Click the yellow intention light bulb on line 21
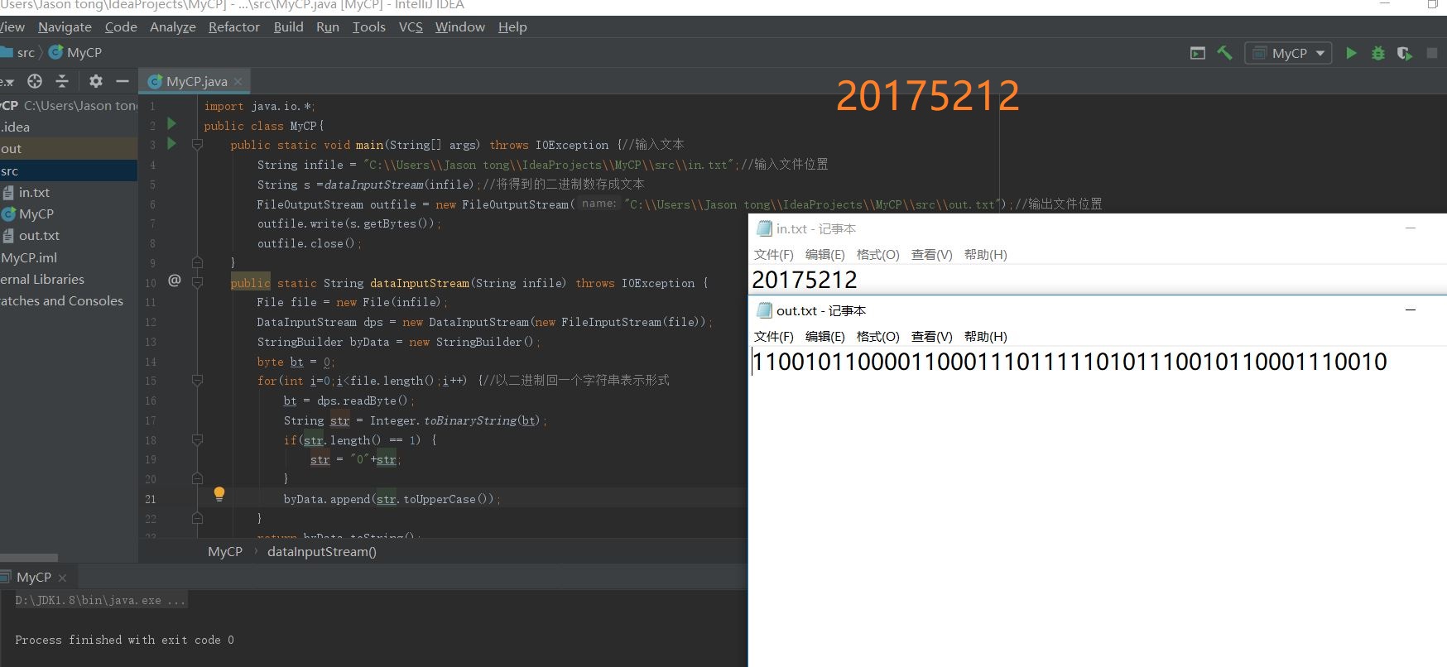Screen dimensions: 1447x667 click(x=219, y=495)
